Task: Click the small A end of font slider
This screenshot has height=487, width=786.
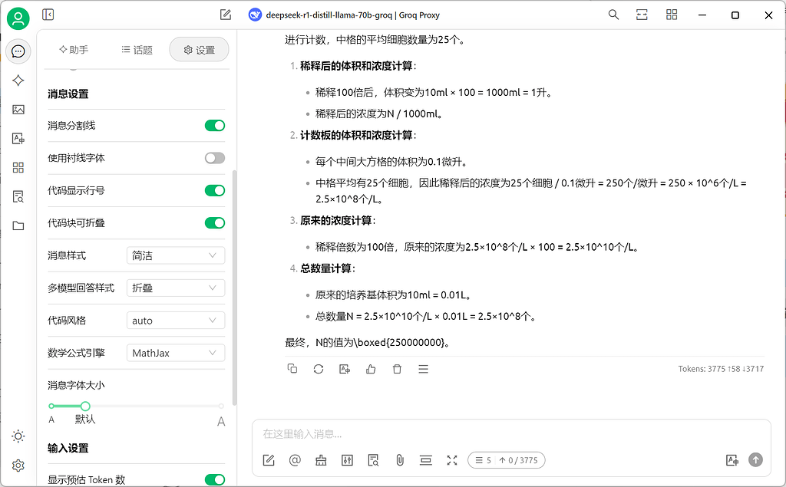Action: [51, 420]
